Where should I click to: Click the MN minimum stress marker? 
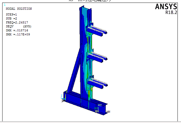tap(108, 112)
